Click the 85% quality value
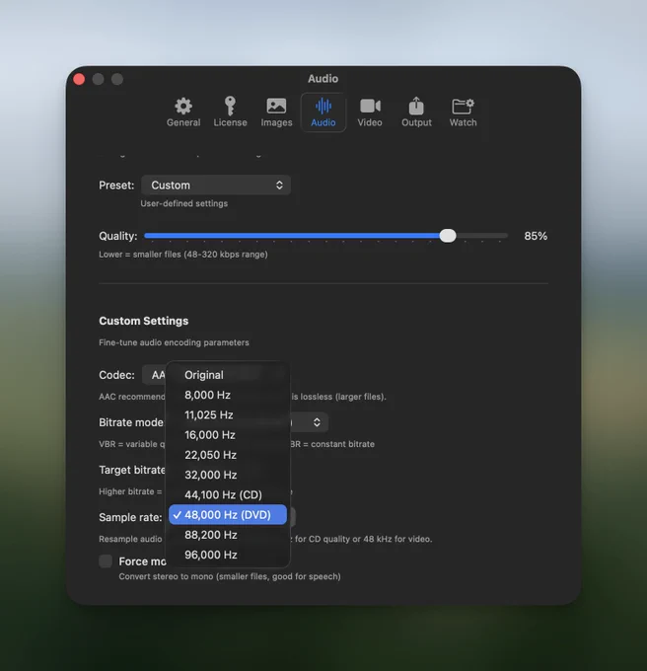 pos(536,236)
